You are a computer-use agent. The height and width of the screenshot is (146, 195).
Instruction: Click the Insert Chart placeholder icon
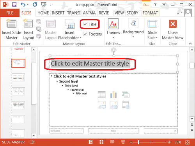pos(113,95)
